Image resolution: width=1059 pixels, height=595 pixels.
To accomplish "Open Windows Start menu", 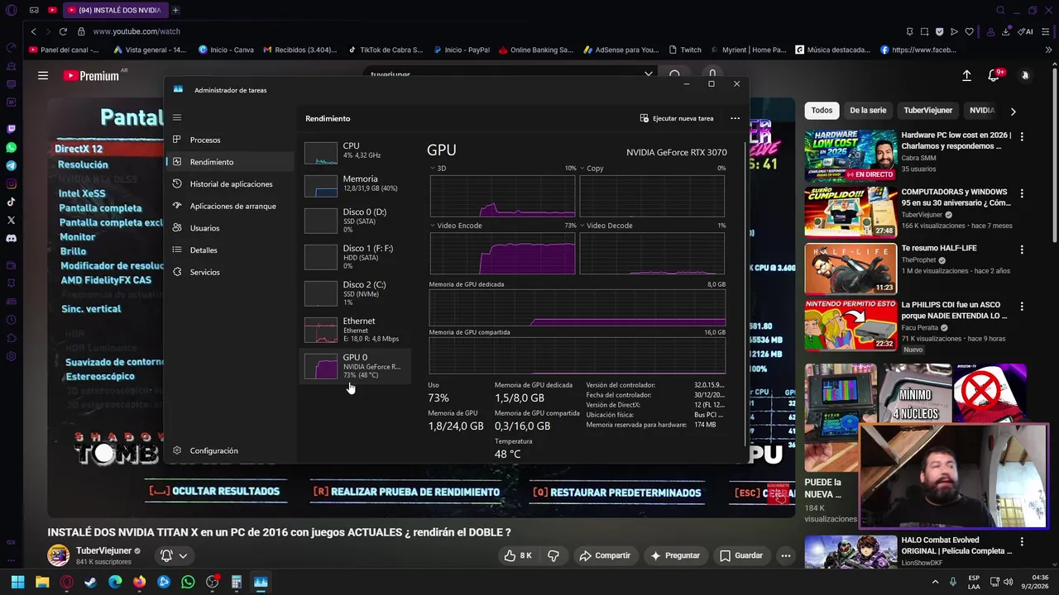I will click(17, 582).
